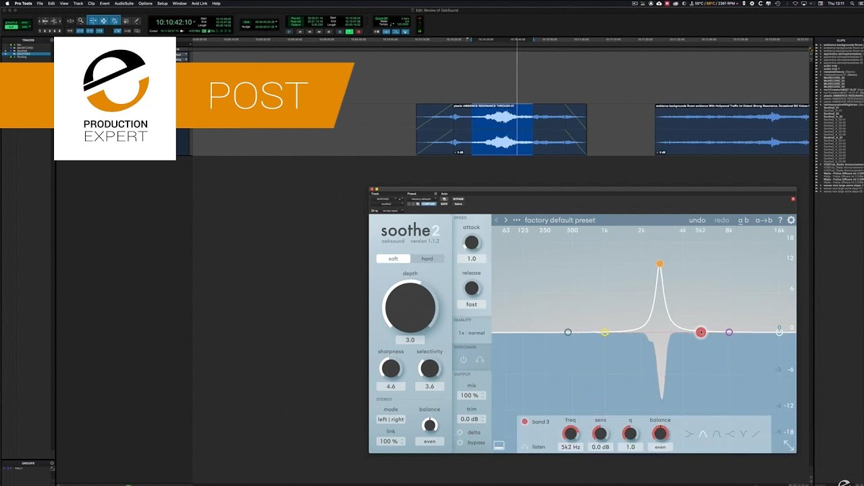Open soothe2 settings gear icon
This screenshot has width=864, height=486.
[791, 220]
